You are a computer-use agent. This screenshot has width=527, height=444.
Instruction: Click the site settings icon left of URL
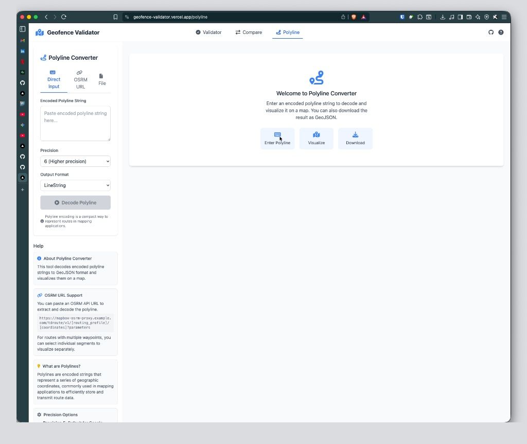[x=127, y=17]
